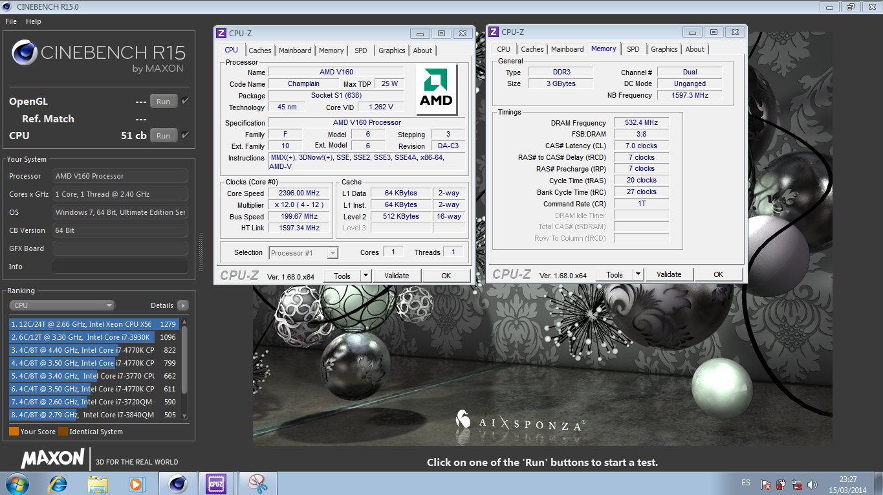Screen dimensions: 883x495
Task: Select ranking entry i7-3840QM score 505
Action: (94, 415)
